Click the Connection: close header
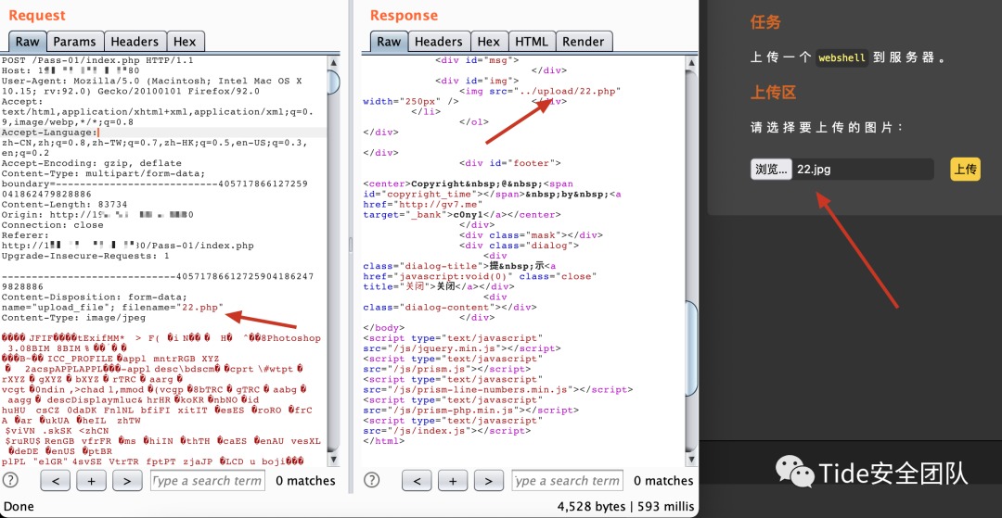The width and height of the screenshot is (1002, 518). pos(52,225)
